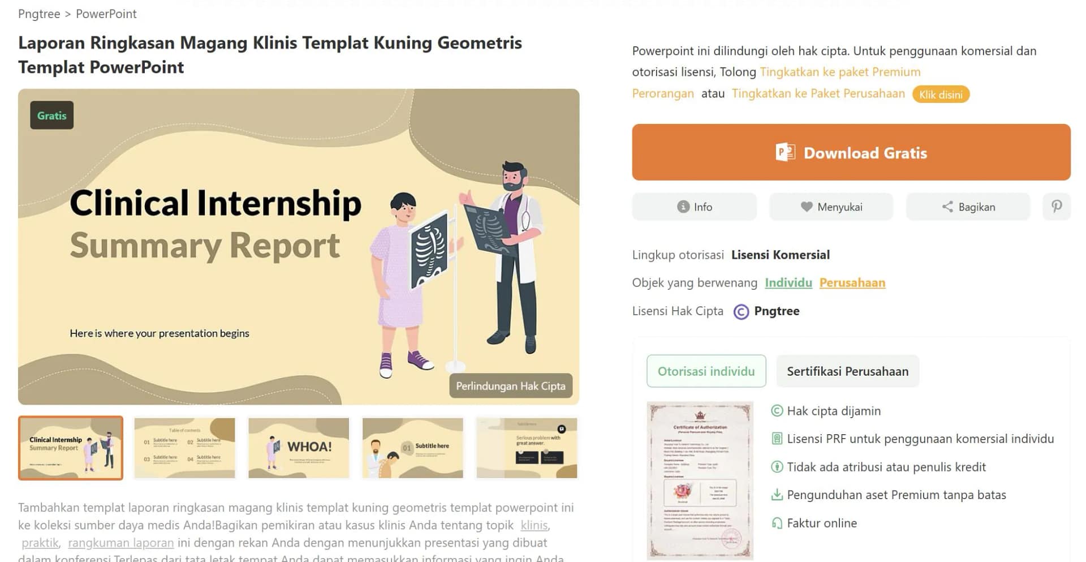Switch to Otorisasi individu tab
The image size is (1086, 562).
[706, 371]
